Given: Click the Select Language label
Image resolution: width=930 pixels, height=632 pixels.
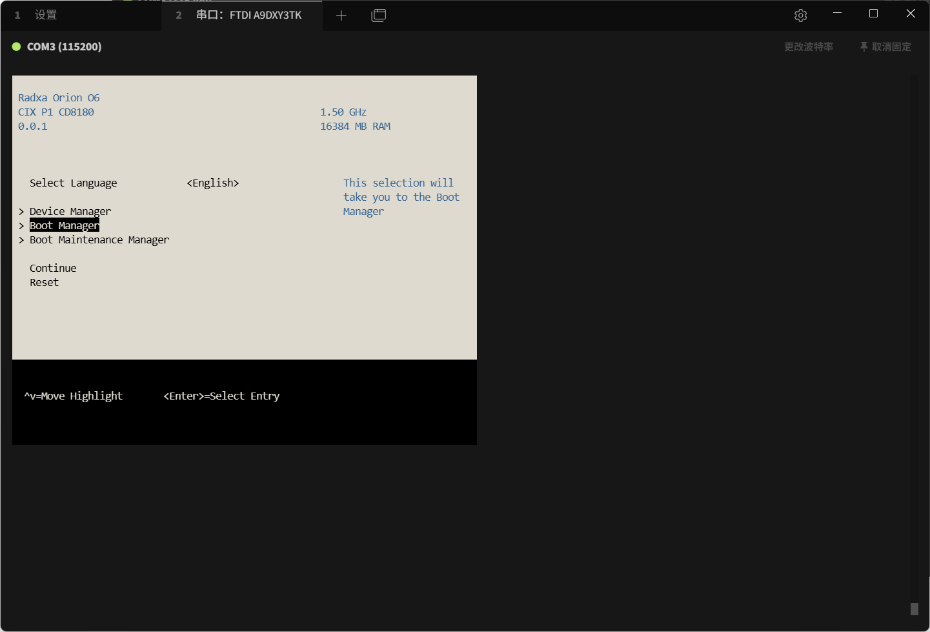Looking at the screenshot, I should [74, 183].
